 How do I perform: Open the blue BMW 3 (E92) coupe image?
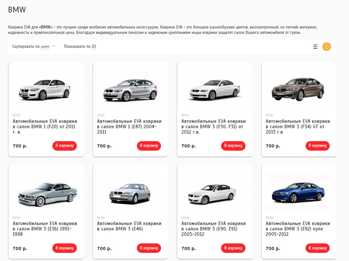(x=298, y=192)
